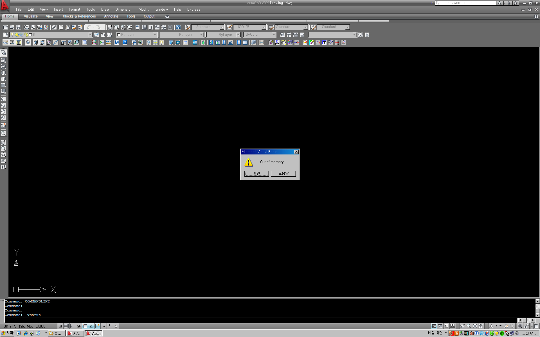The height and width of the screenshot is (337, 540).
Task: Toggle Lineweight display in status bar
Action: pos(110,326)
